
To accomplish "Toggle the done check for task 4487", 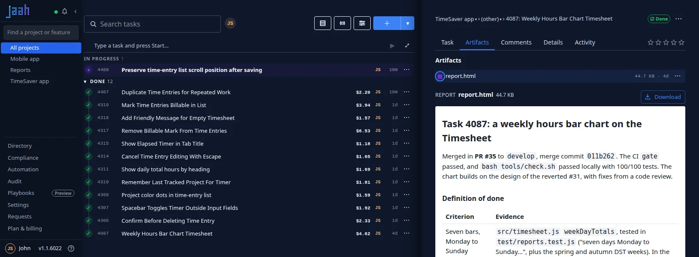I will point(89,92).
